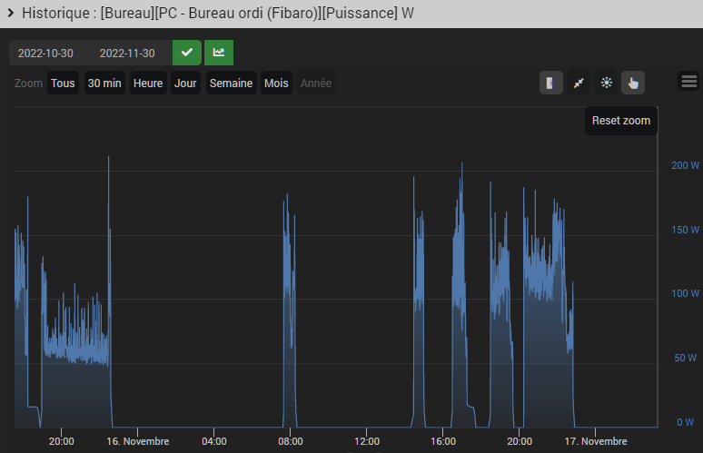Click the 200 W axis label
The image size is (703, 453).
point(685,165)
